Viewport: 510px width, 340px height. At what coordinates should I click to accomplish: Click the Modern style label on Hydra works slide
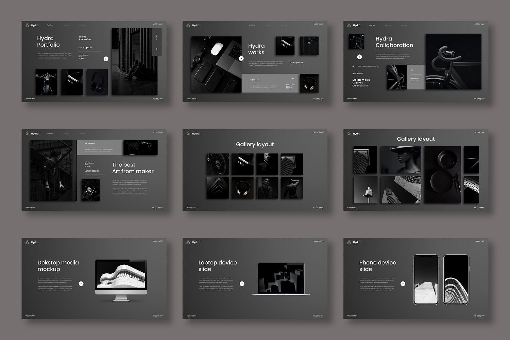[x=318, y=24]
